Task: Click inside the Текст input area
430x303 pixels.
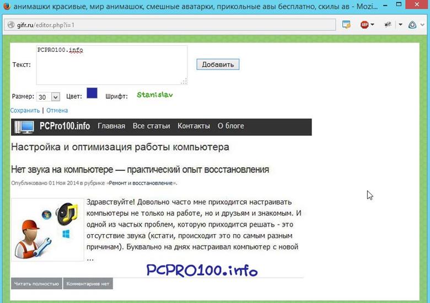Action: [x=111, y=65]
